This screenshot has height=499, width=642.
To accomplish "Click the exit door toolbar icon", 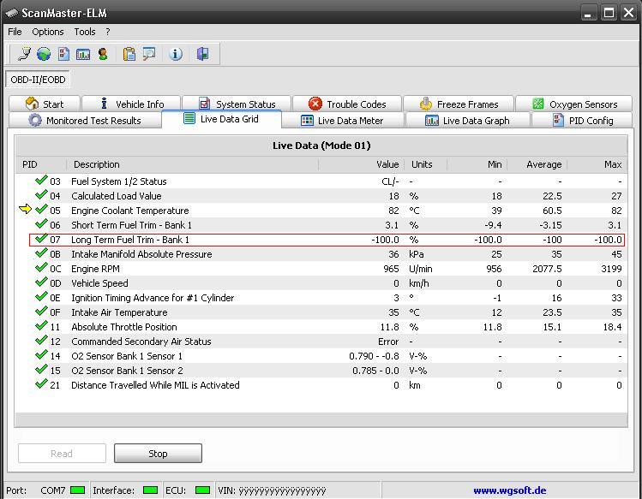I will (x=202, y=54).
